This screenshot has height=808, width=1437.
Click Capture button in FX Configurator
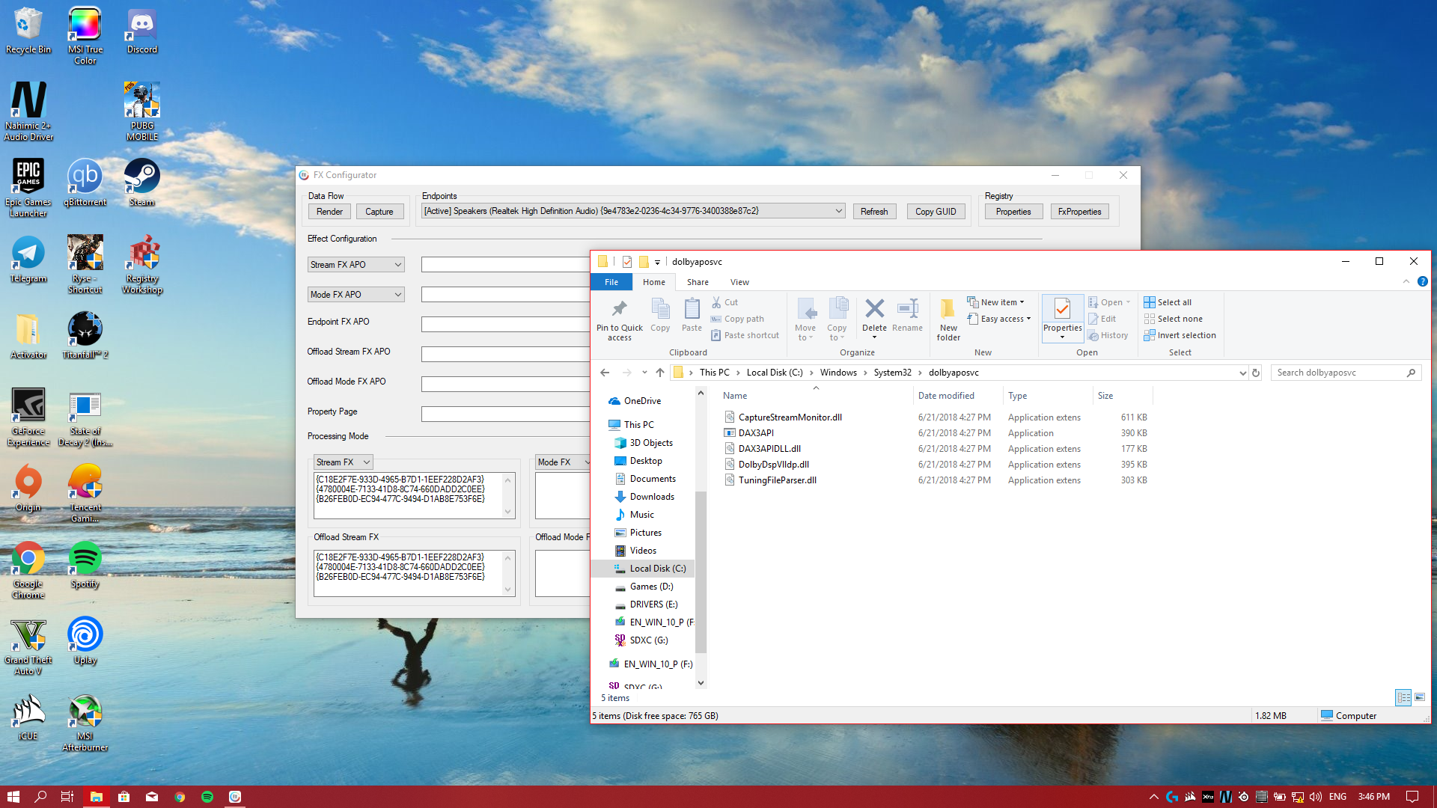(379, 212)
